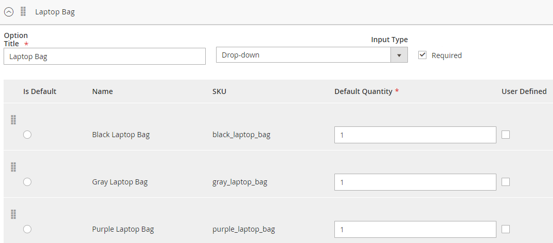553x243 pixels.
Task: Click the Purple Laptop Bag row drag handle
Action: [14, 214]
